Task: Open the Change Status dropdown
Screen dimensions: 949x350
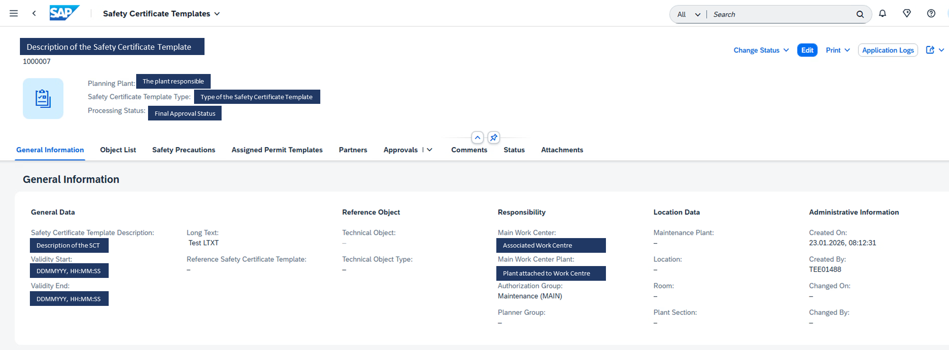Action: tap(761, 50)
